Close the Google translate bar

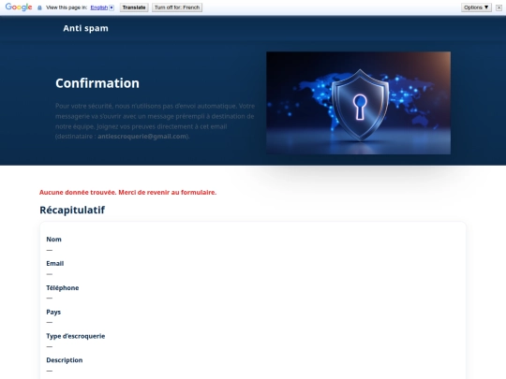[x=499, y=7]
